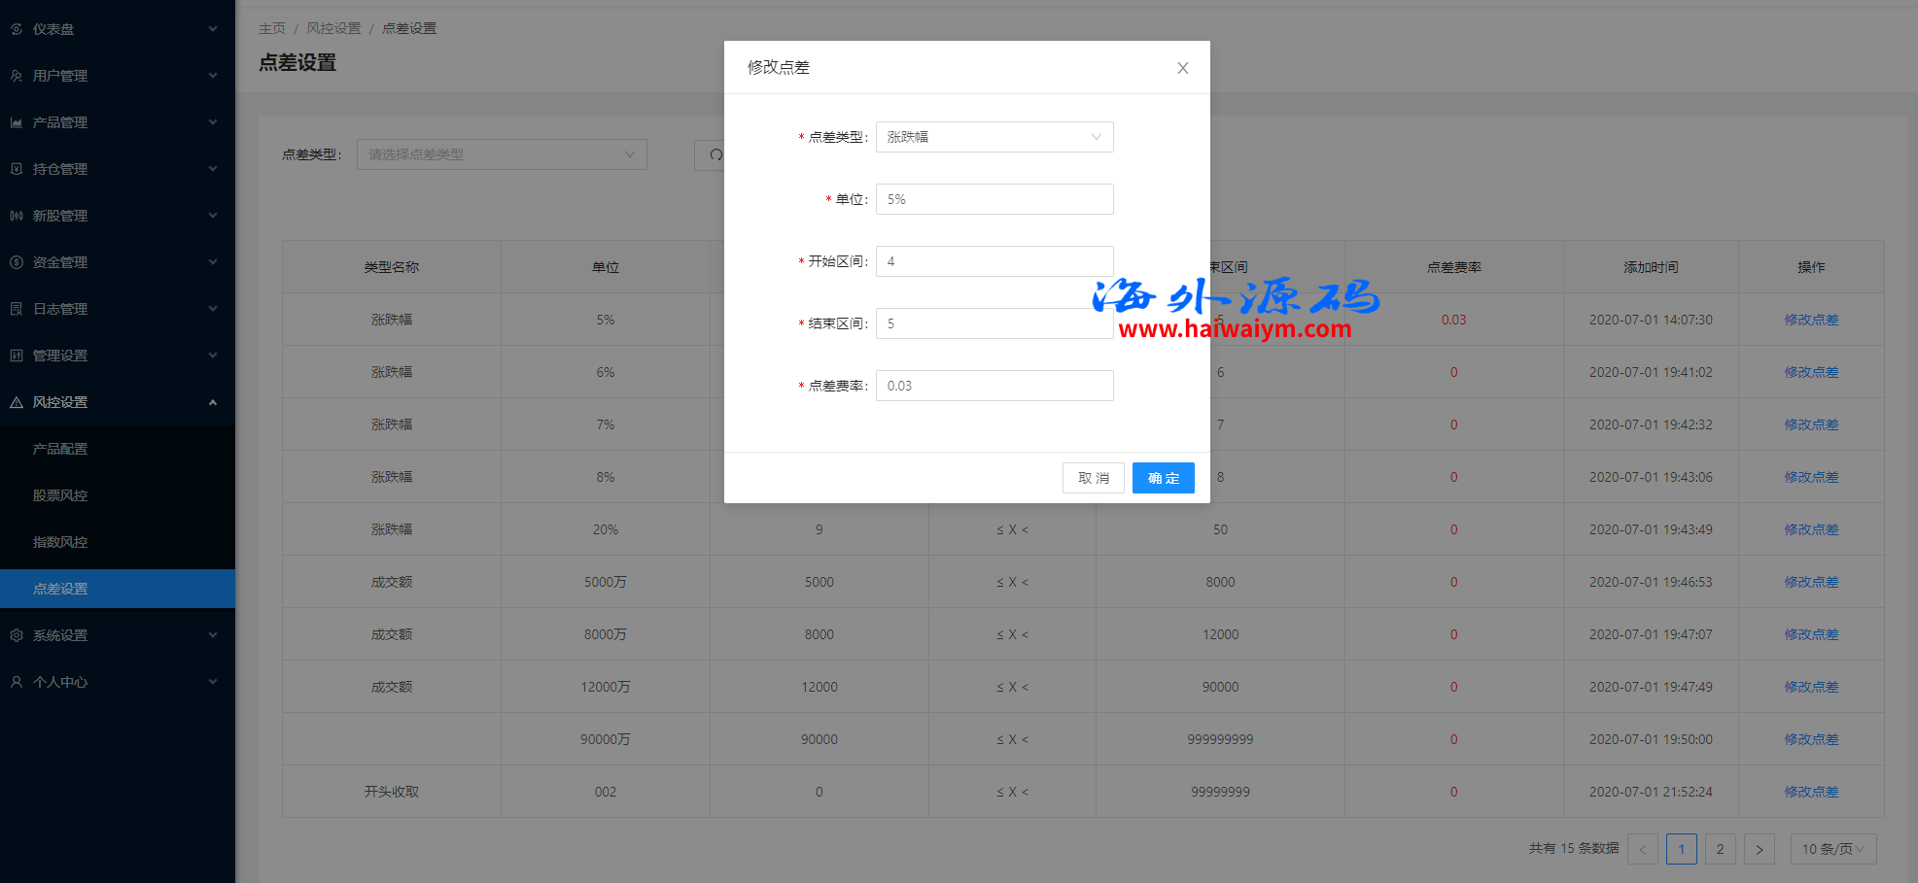Click the candlestick icon beside 新股管理

point(17,216)
